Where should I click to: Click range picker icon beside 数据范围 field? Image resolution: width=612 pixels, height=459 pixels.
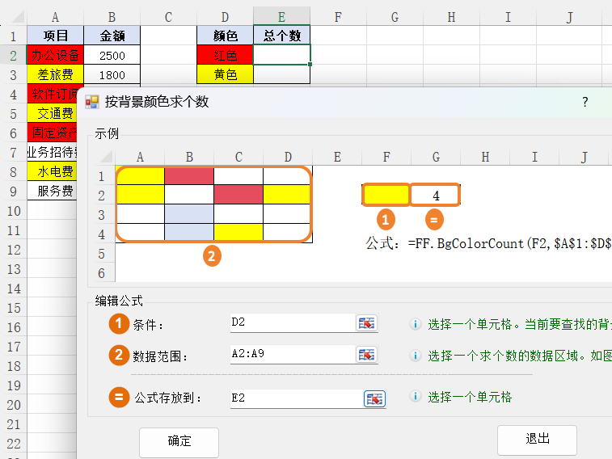pyautogui.click(x=366, y=355)
